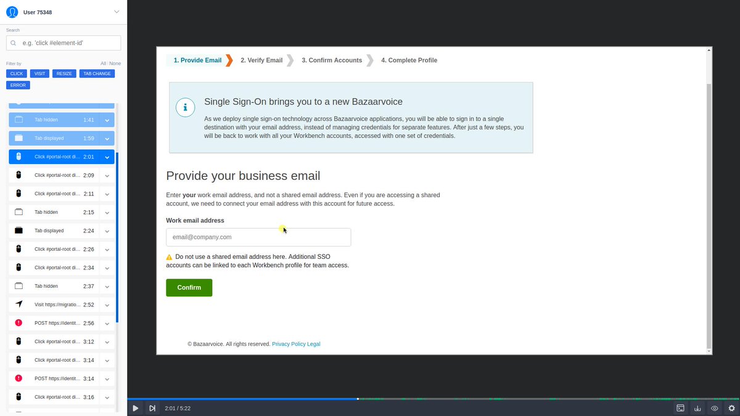
Task: Click the green Confirm button
Action: tap(189, 288)
